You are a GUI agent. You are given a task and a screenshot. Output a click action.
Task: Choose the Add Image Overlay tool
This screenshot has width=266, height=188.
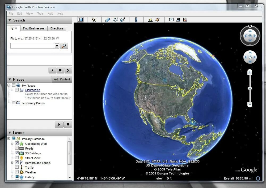pos(123,20)
